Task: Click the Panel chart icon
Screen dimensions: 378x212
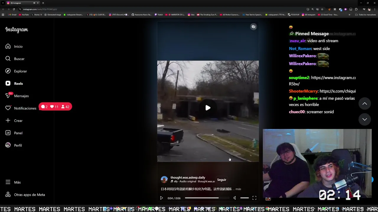Action: (x=8, y=133)
